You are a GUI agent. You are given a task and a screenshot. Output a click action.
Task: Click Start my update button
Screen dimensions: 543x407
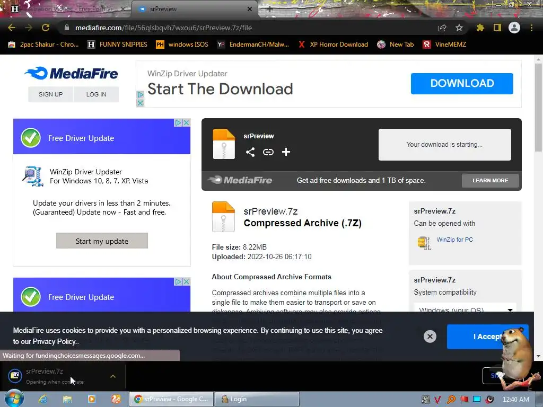pos(102,241)
